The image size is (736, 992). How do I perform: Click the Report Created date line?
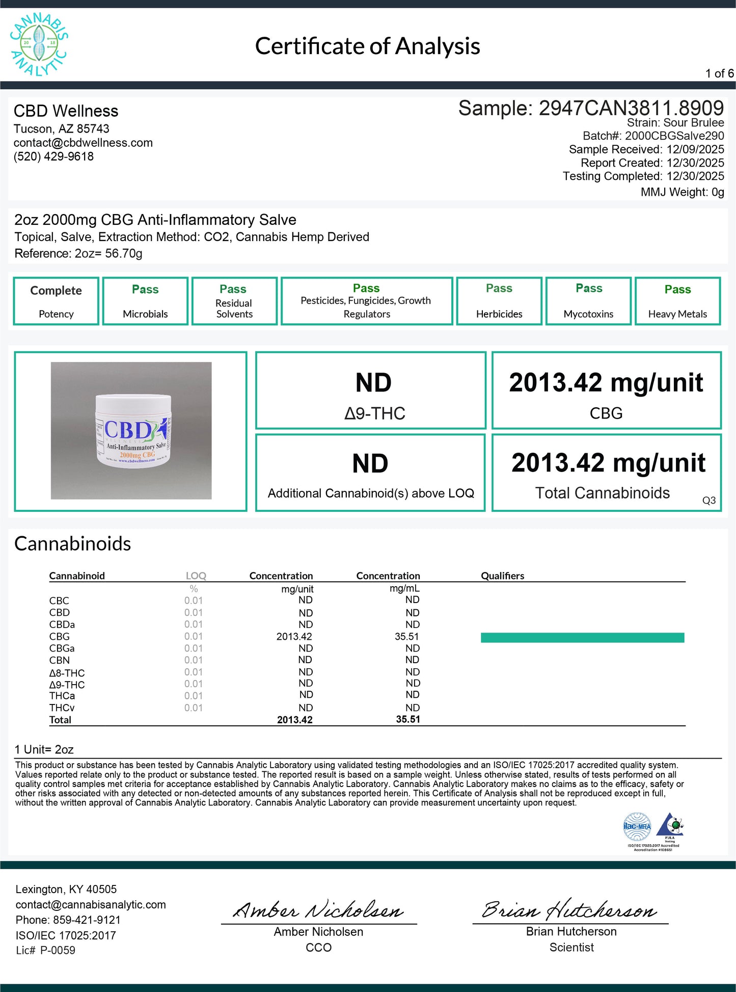(652, 163)
